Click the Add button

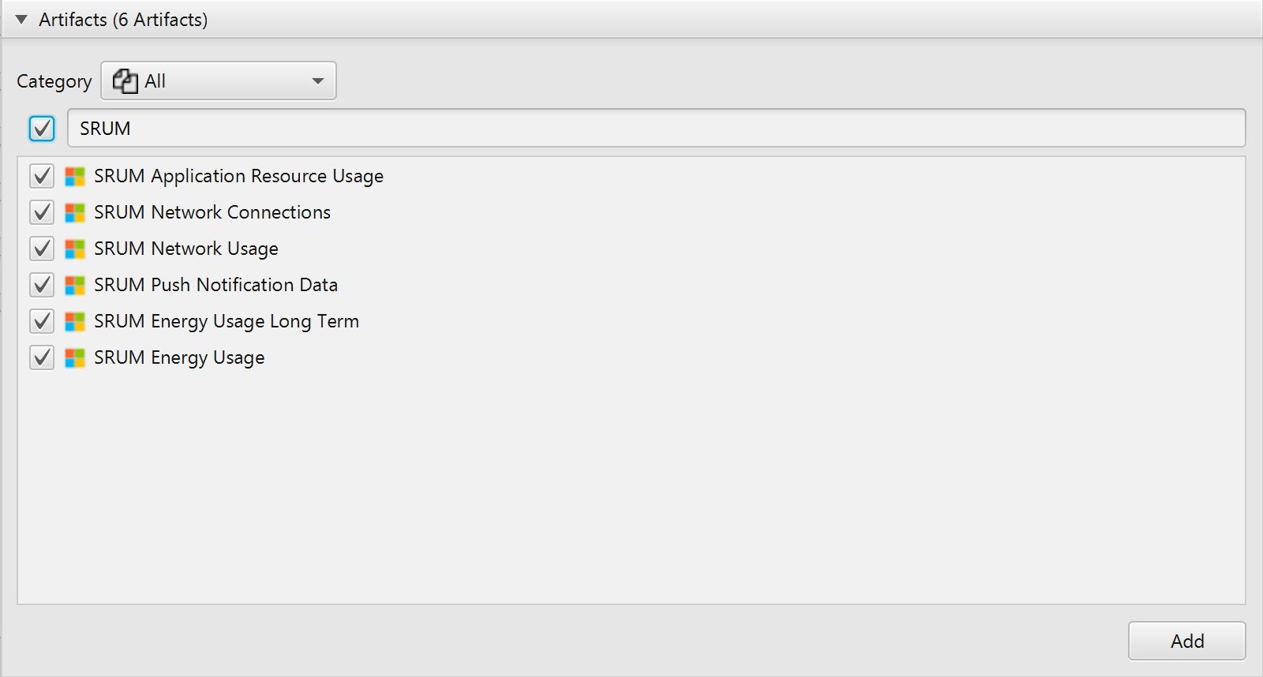(x=1186, y=641)
